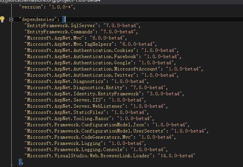Click "Microsoft.AspNet.StaticFiles" key
This screenshot has width=243, height=167.
pyautogui.click(x=65, y=112)
